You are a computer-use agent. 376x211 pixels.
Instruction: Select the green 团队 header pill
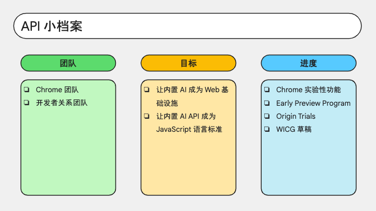(68, 63)
